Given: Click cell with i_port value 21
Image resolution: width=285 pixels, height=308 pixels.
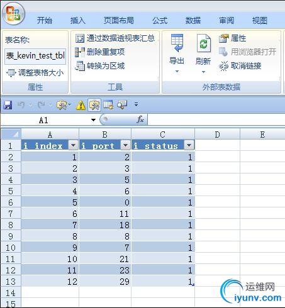Looking at the screenshot, I should (x=105, y=259).
